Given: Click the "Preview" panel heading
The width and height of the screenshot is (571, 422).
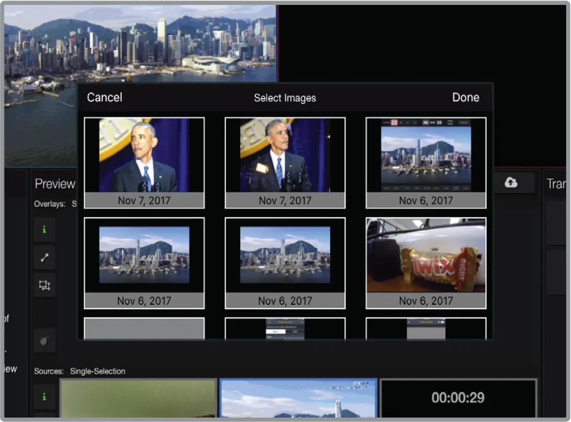Looking at the screenshot, I should [55, 184].
